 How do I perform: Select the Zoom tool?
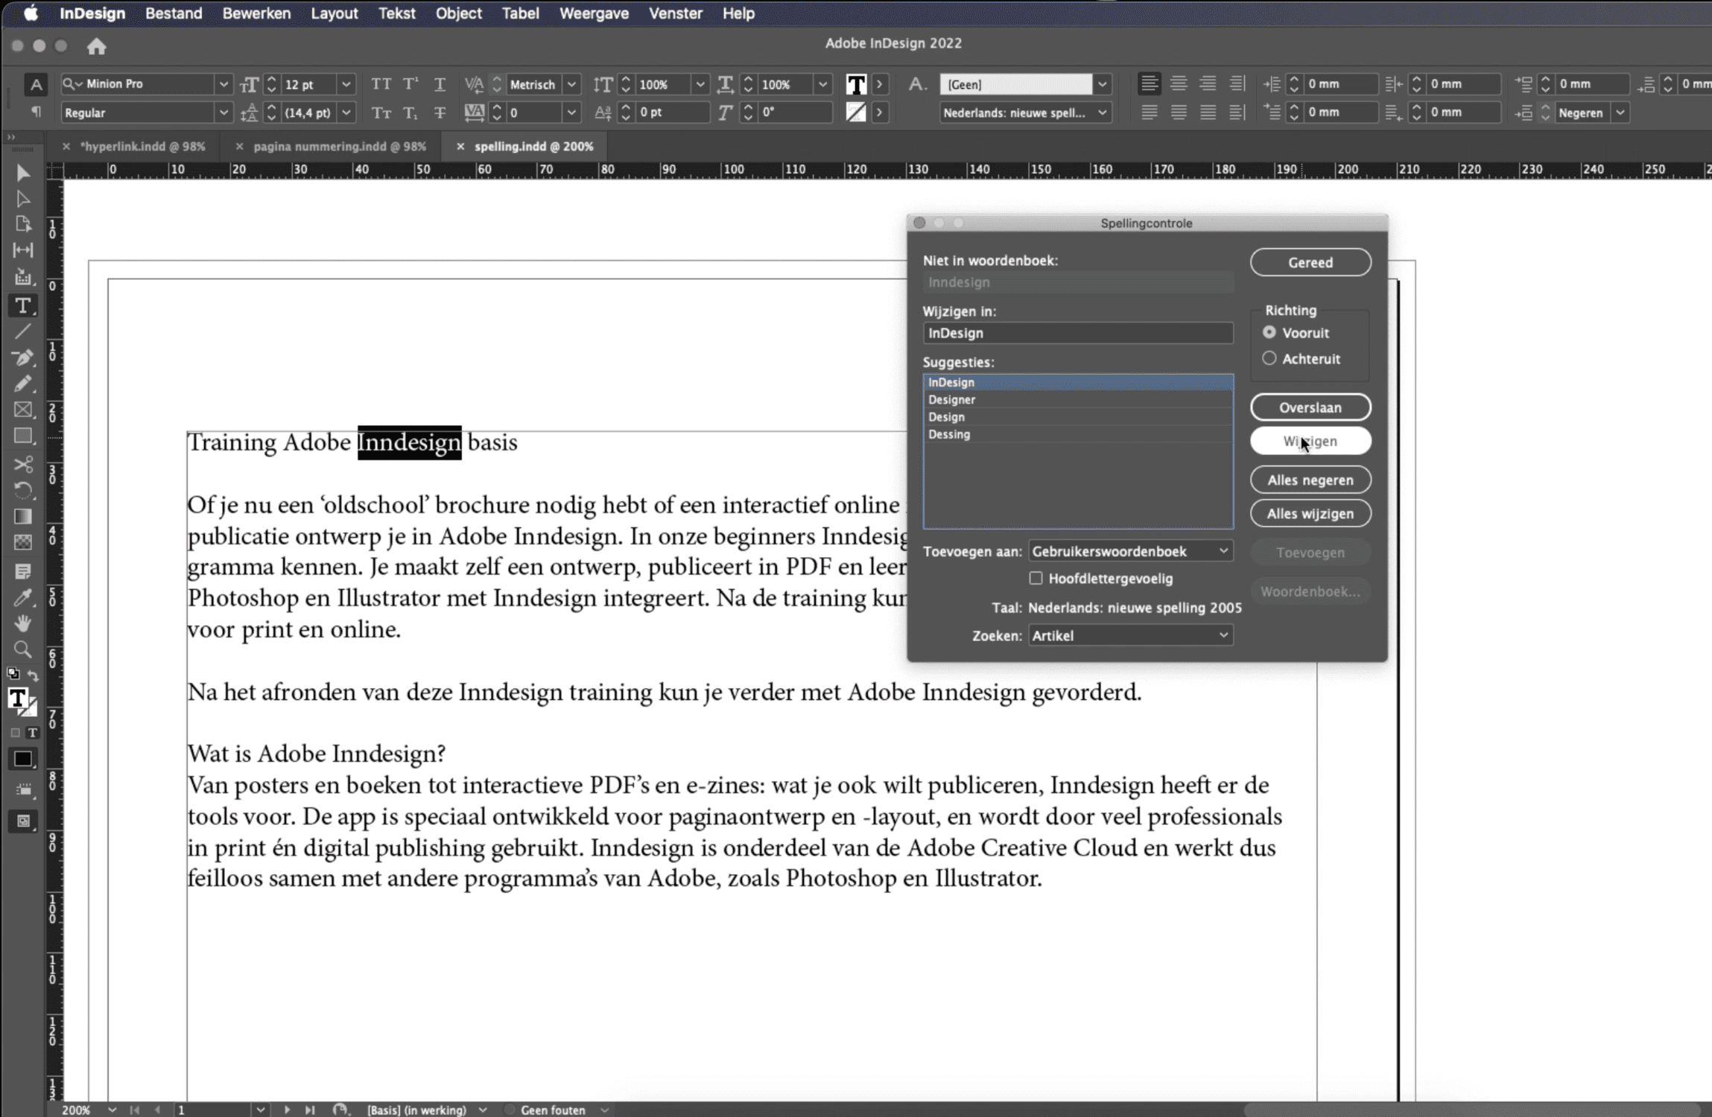23,649
